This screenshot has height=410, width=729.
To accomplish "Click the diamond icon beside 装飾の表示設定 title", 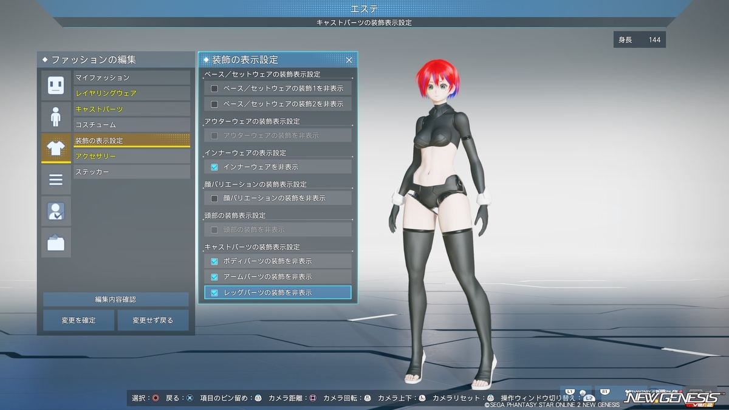I will 207,60.
